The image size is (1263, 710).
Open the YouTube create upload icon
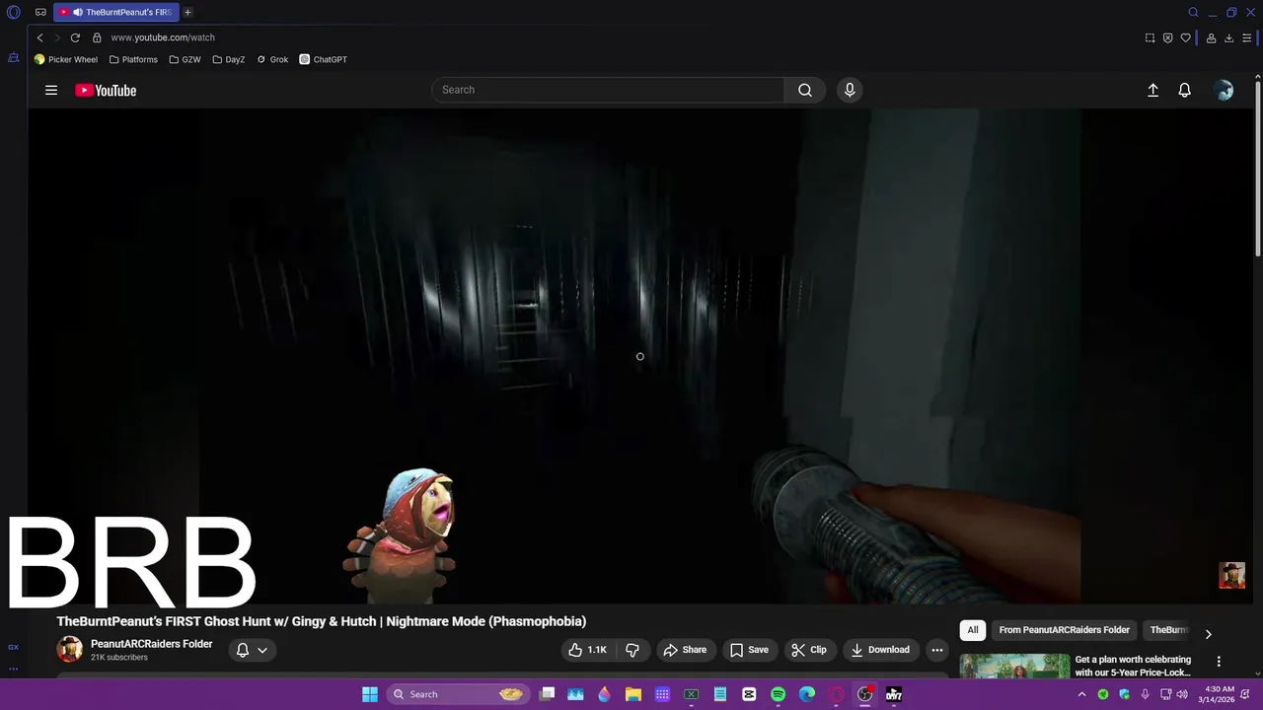click(1152, 90)
